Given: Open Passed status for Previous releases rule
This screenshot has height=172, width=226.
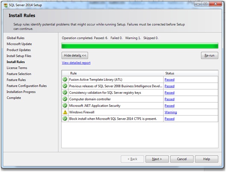Looking at the screenshot, I should pos(170,86).
